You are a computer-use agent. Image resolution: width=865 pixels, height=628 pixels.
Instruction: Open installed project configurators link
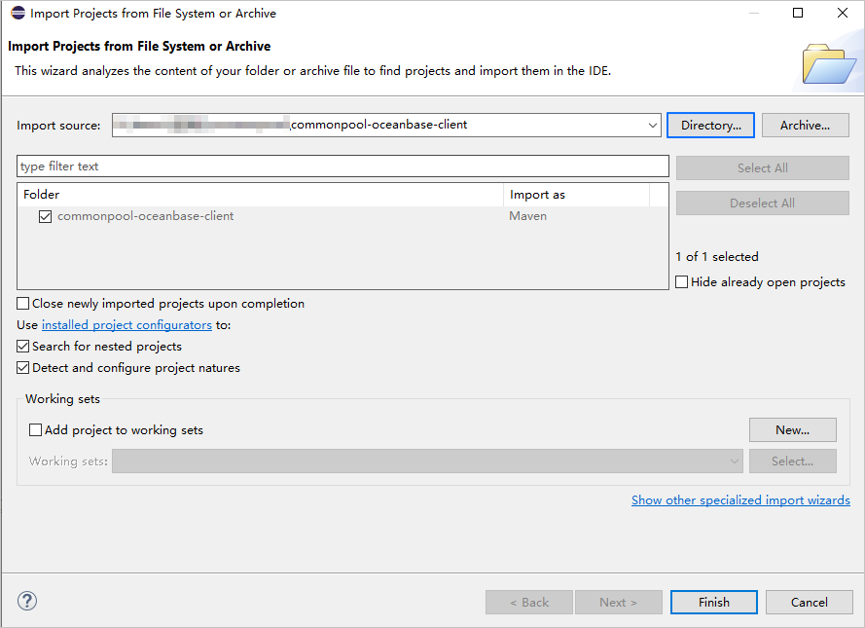click(x=126, y=325)
